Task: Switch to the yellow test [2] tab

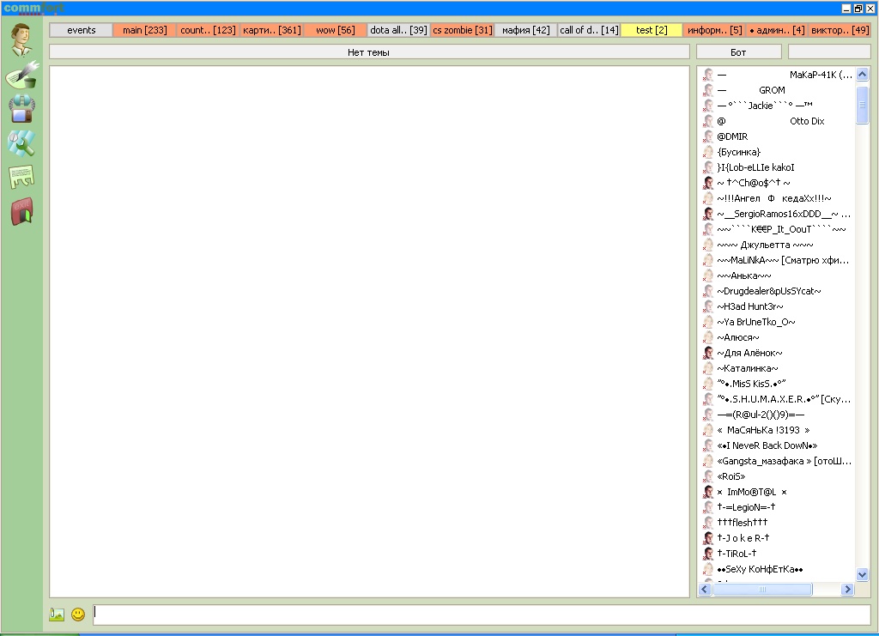Action: coord(652,30)
